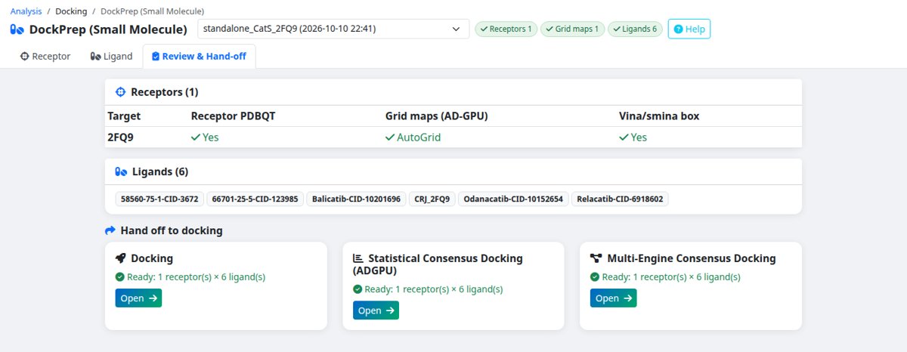Click the pills icon on Ligand tab
Image resolution: width=907 pixels, height=352 pixels.
point(95,56)
